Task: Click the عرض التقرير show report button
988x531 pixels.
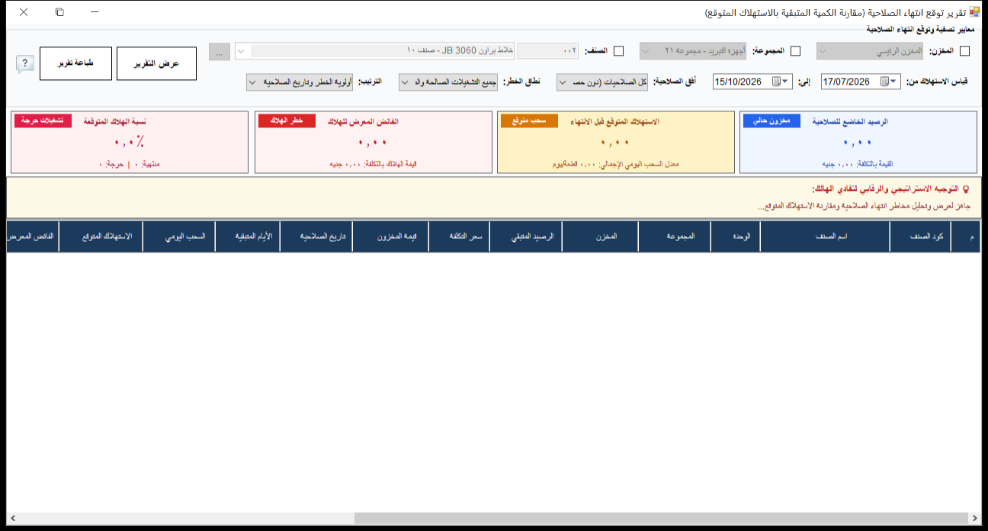Action: click(x=156, y=63)
